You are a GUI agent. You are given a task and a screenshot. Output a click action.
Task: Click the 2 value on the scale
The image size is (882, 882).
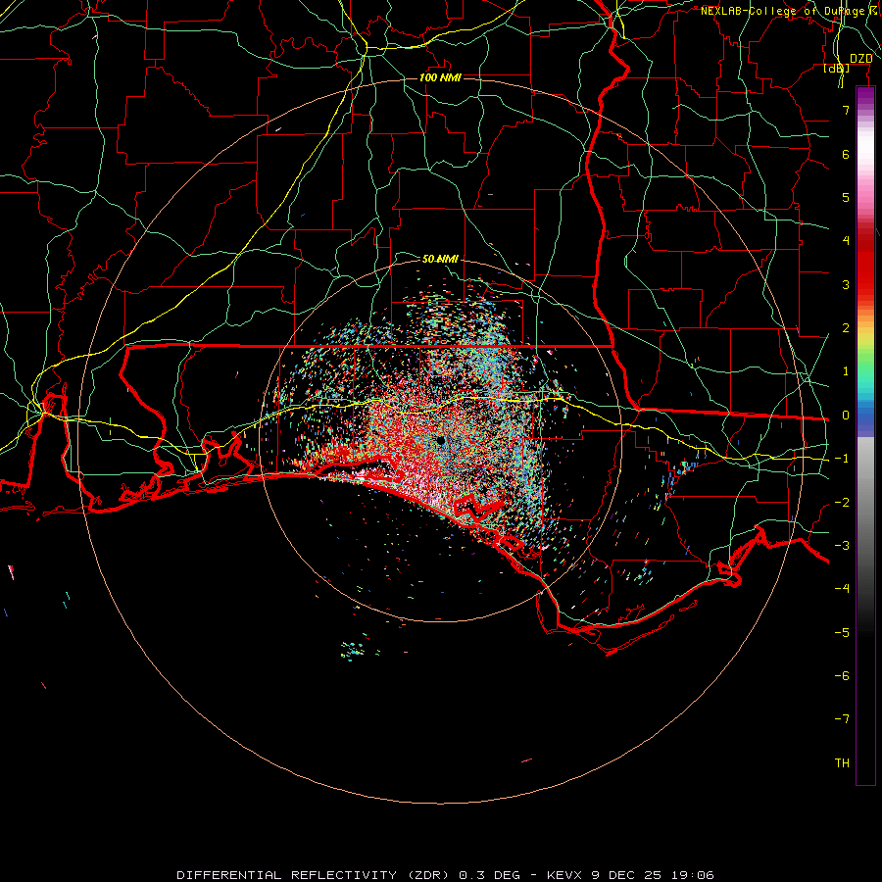846,328
